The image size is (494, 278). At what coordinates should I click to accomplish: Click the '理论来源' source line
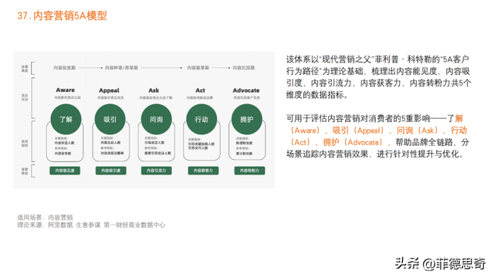point(91,225)
